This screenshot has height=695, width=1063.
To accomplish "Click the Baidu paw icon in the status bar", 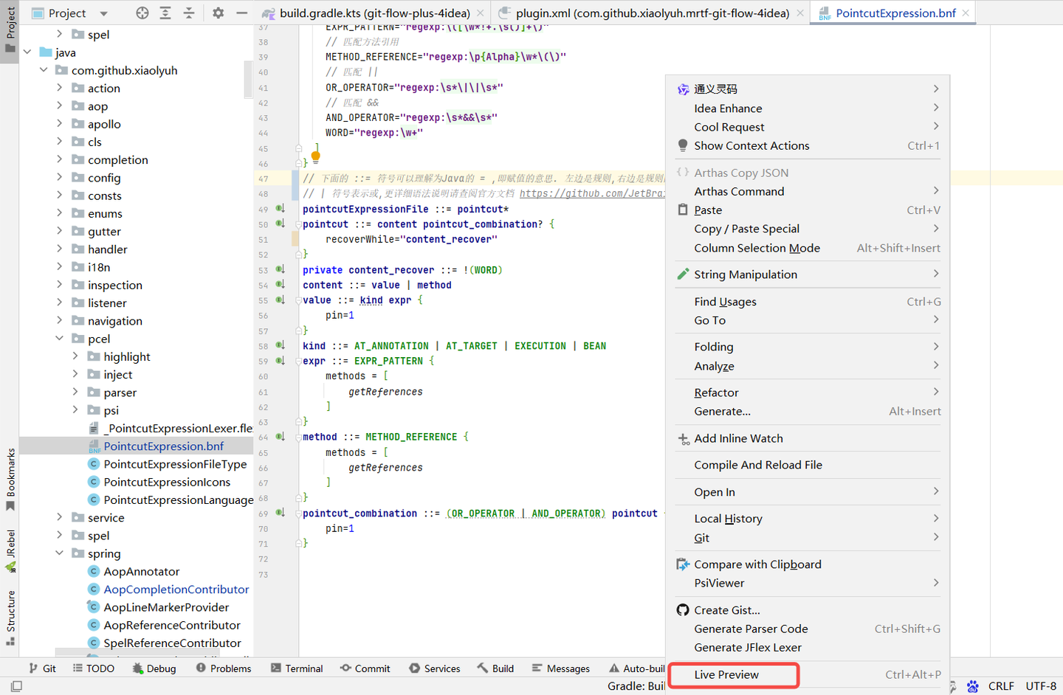I will 973,686.
